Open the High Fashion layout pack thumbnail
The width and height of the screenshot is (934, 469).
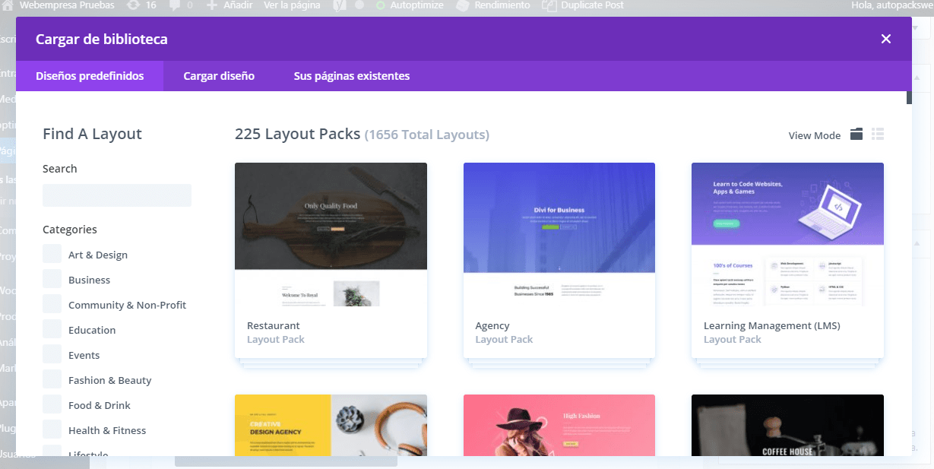coord(559,425)
